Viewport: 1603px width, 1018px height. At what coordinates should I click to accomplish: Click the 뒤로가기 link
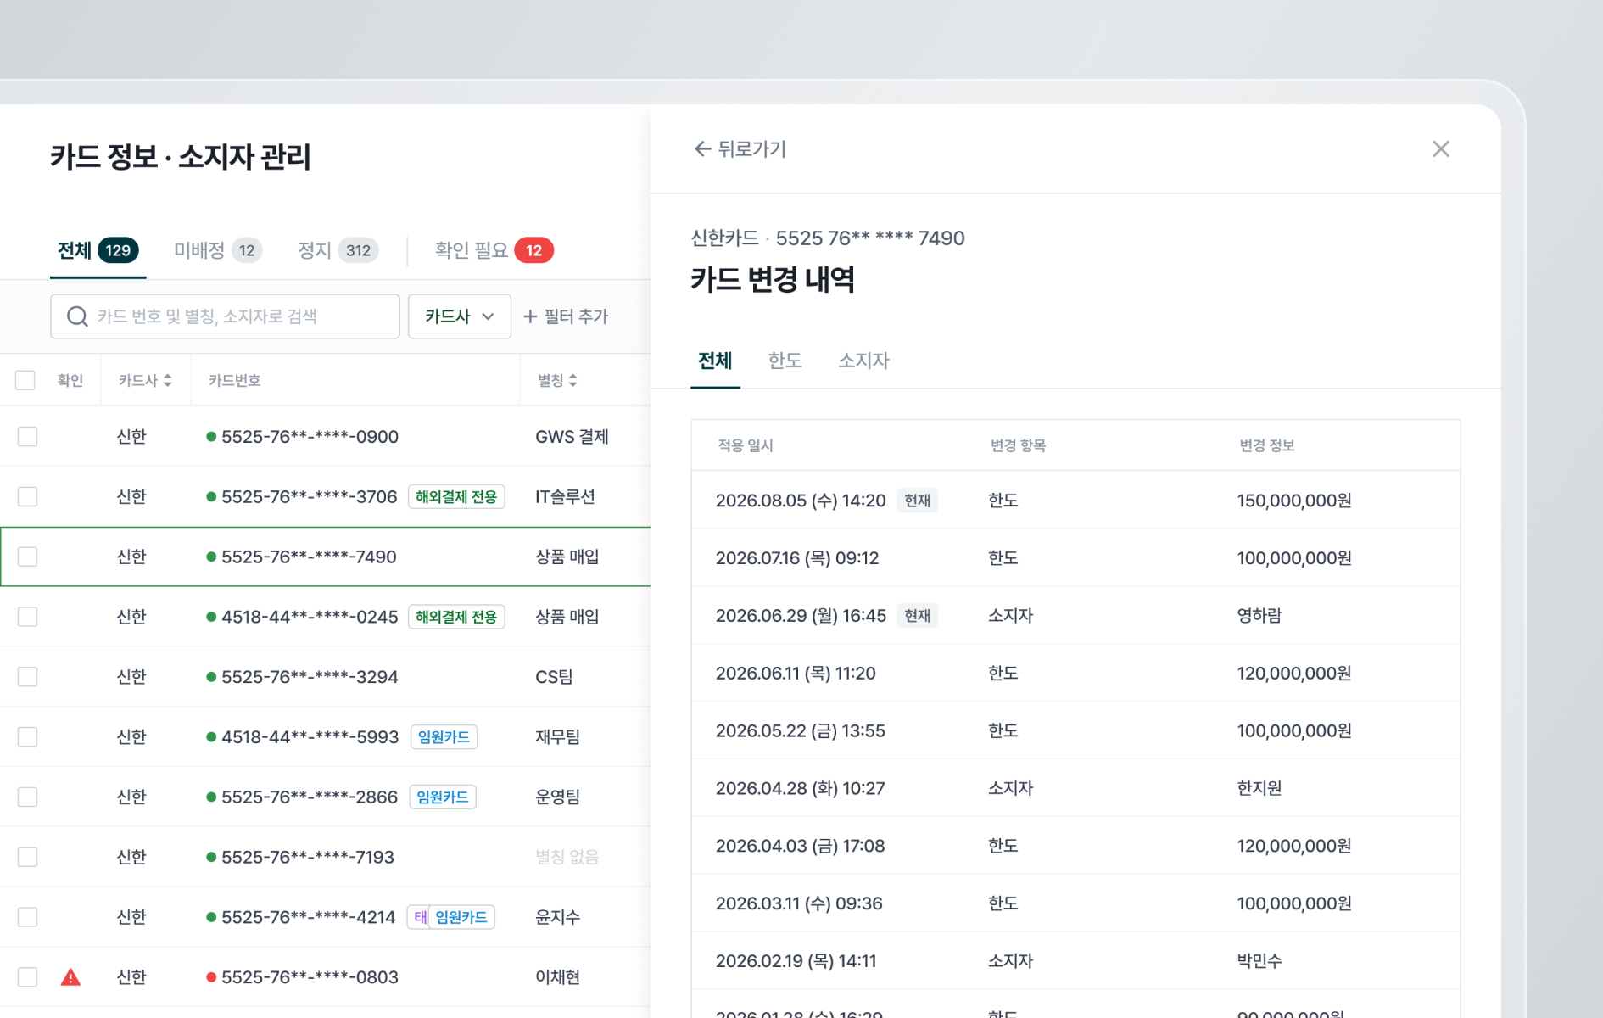(x=740, y=149)
